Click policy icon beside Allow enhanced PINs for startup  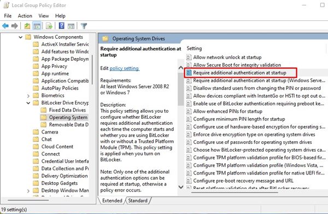189,111
